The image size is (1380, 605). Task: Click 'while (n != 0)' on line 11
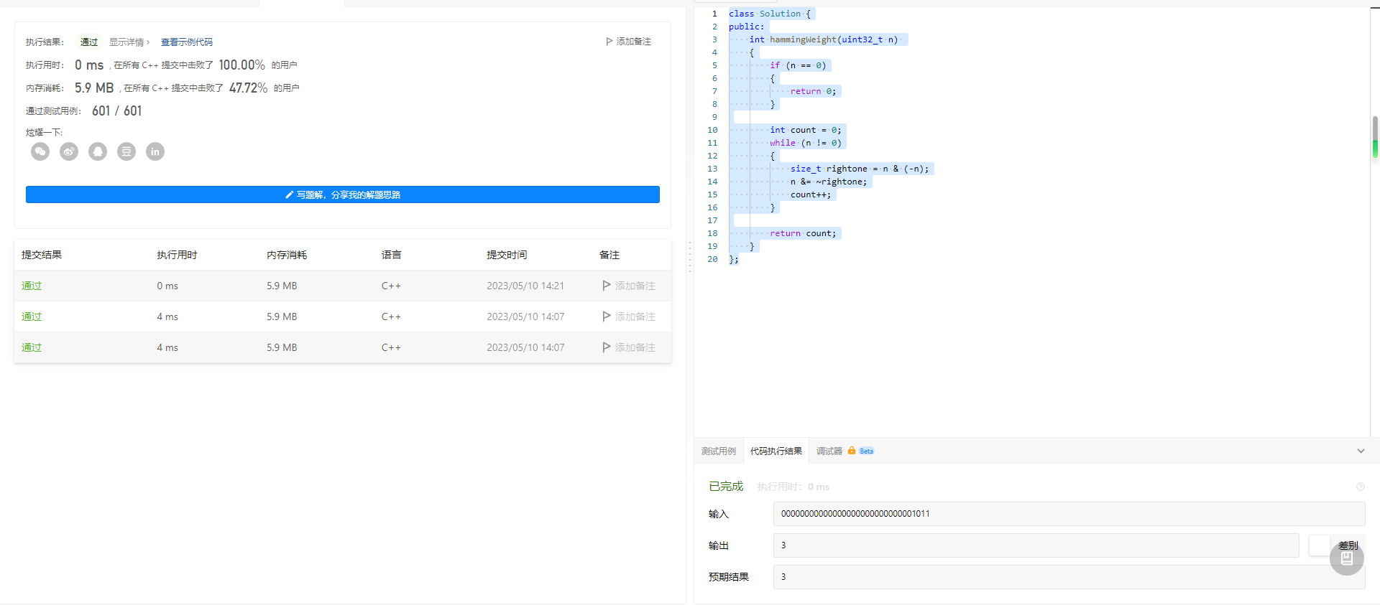[x=806, y=143]
